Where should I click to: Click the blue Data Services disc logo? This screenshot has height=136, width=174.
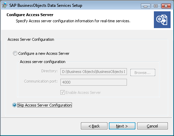point(162,20)
